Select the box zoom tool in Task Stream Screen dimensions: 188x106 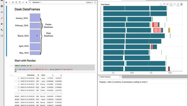(x=164, y=4)
